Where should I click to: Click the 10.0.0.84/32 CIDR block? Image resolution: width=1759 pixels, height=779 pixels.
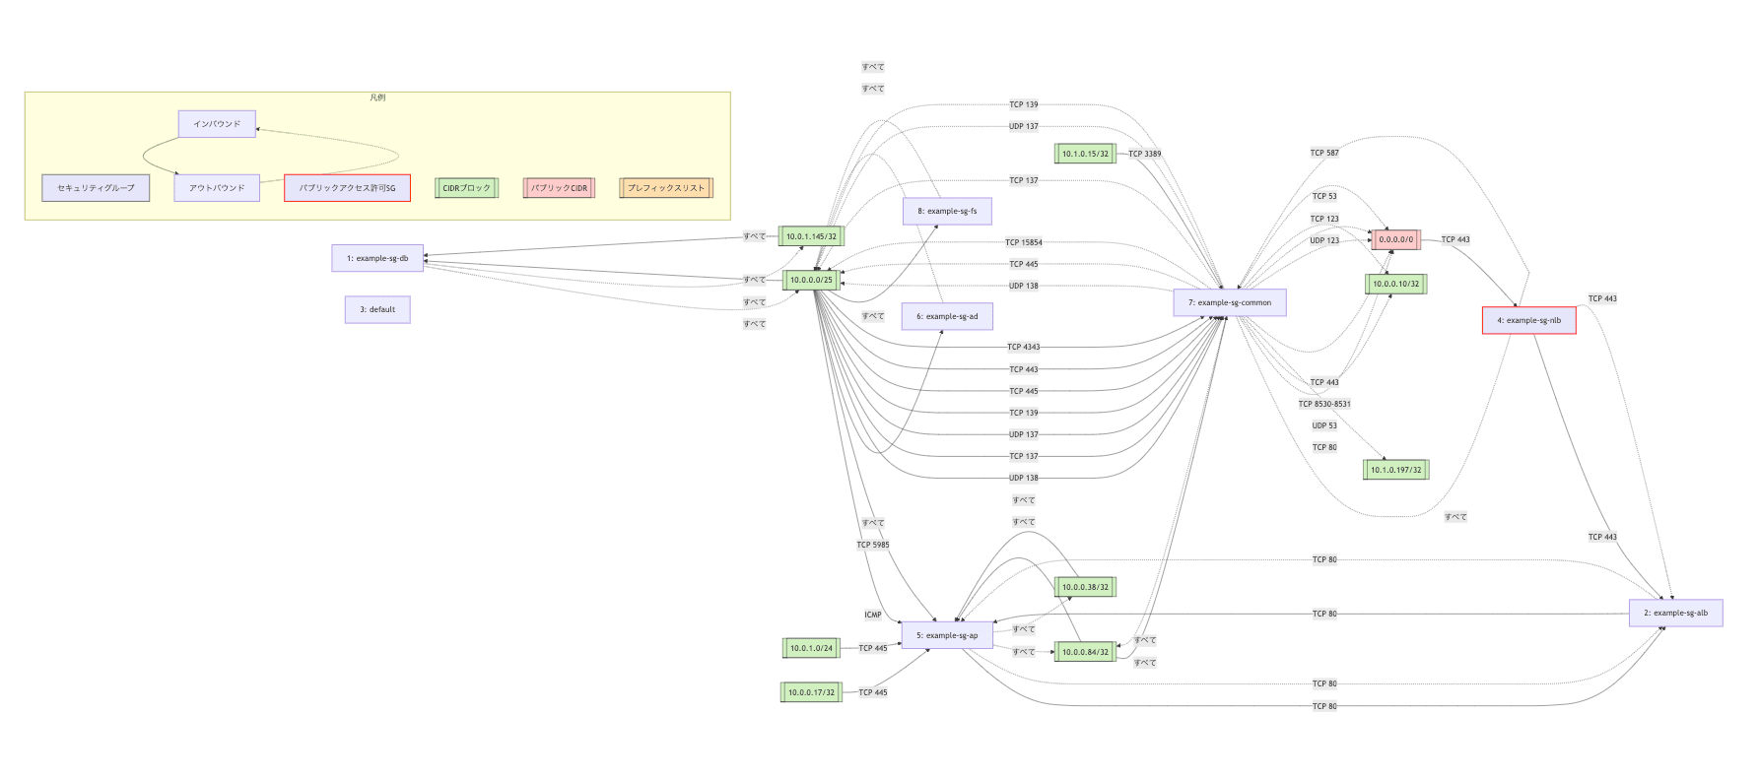pyautogui.click(x=1085, y=652)
